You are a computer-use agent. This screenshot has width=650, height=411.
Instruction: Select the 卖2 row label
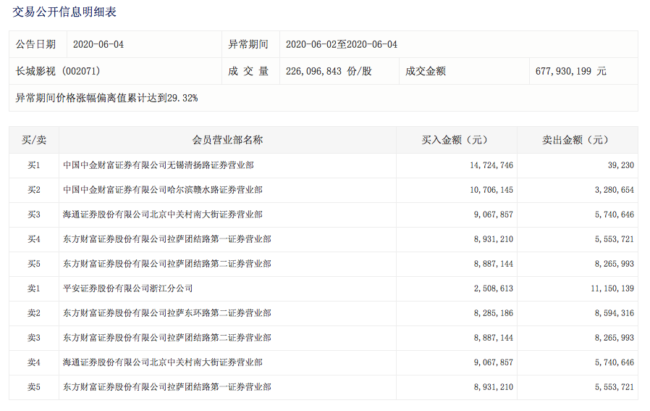click(x=34, y=313)
